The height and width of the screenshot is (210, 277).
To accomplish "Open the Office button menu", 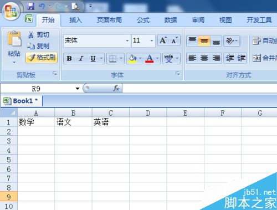I will [11, 11].
